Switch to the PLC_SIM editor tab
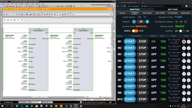The width and height of the screenshot is (192, 108). [x=47, y=102]
